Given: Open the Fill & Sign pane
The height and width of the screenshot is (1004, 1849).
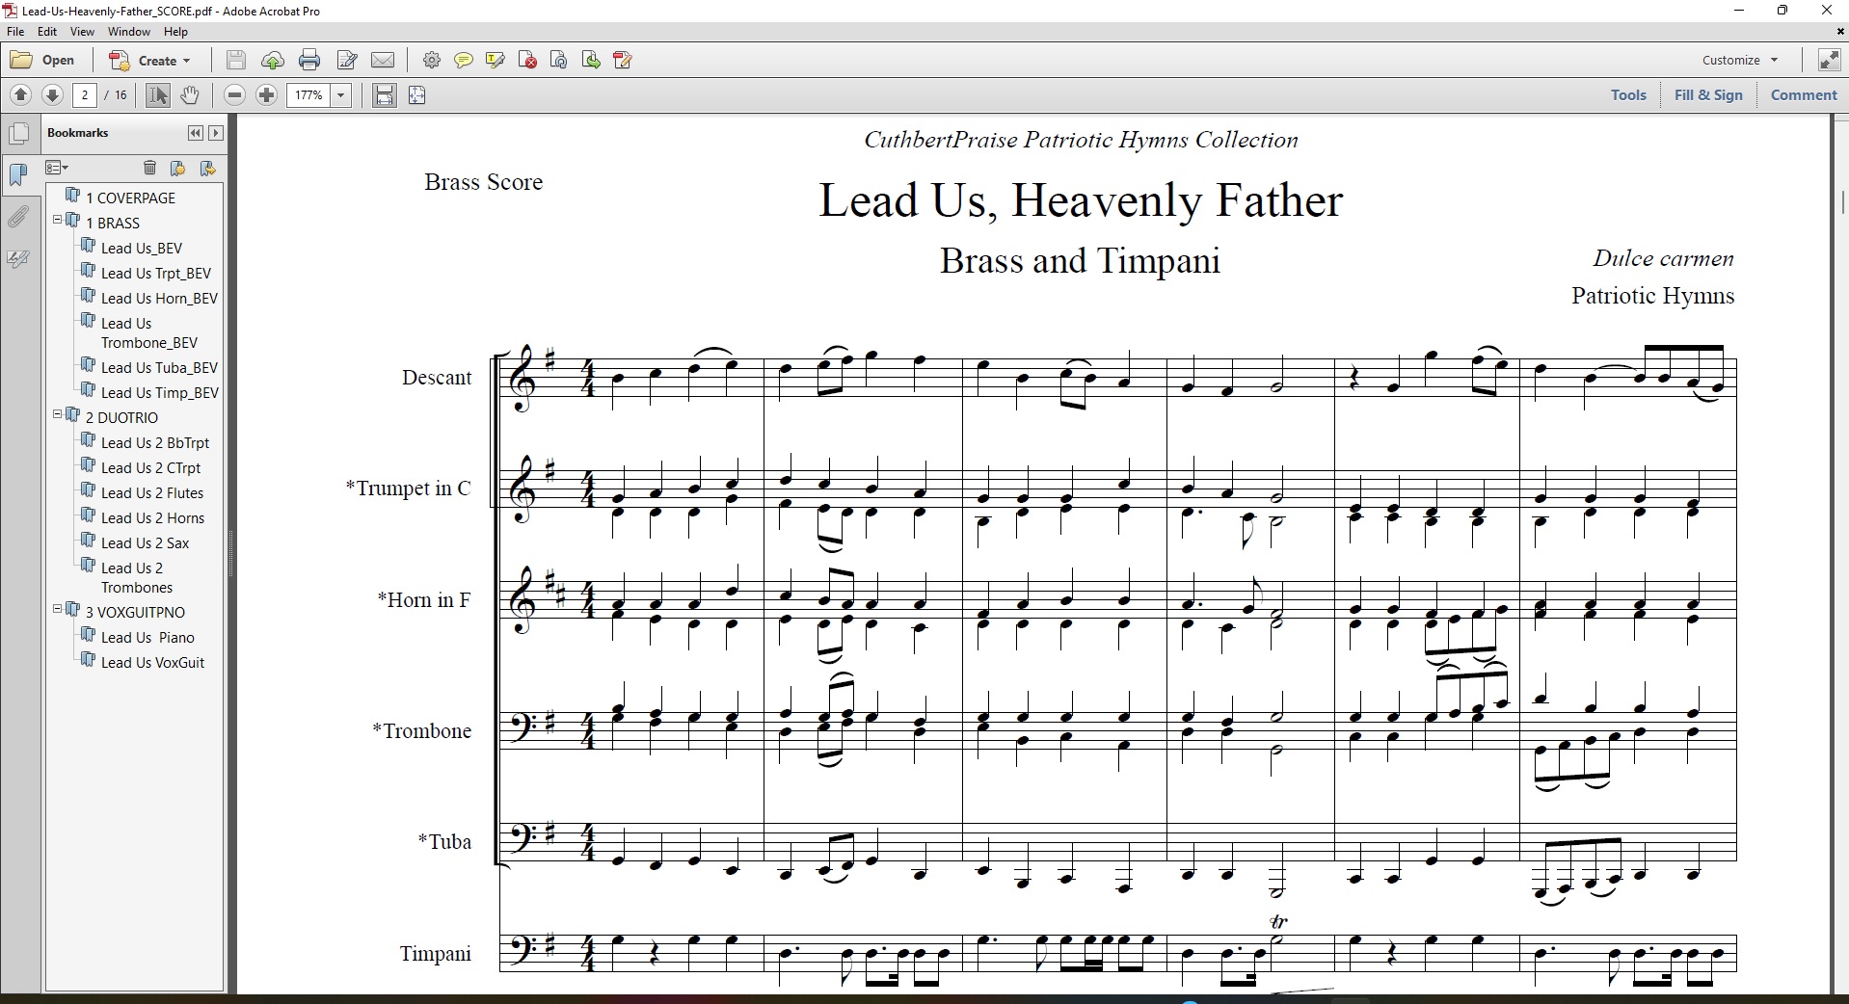Looking at the screenshot, I should coord(1708,94).
